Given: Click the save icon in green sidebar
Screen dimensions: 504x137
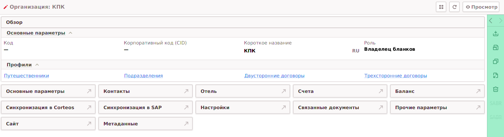Looking at the screenshot, I should (x=496, y=48).
